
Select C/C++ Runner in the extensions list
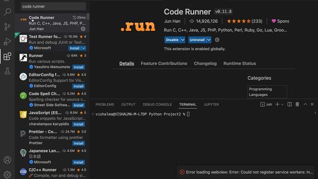tap(52, 173)
